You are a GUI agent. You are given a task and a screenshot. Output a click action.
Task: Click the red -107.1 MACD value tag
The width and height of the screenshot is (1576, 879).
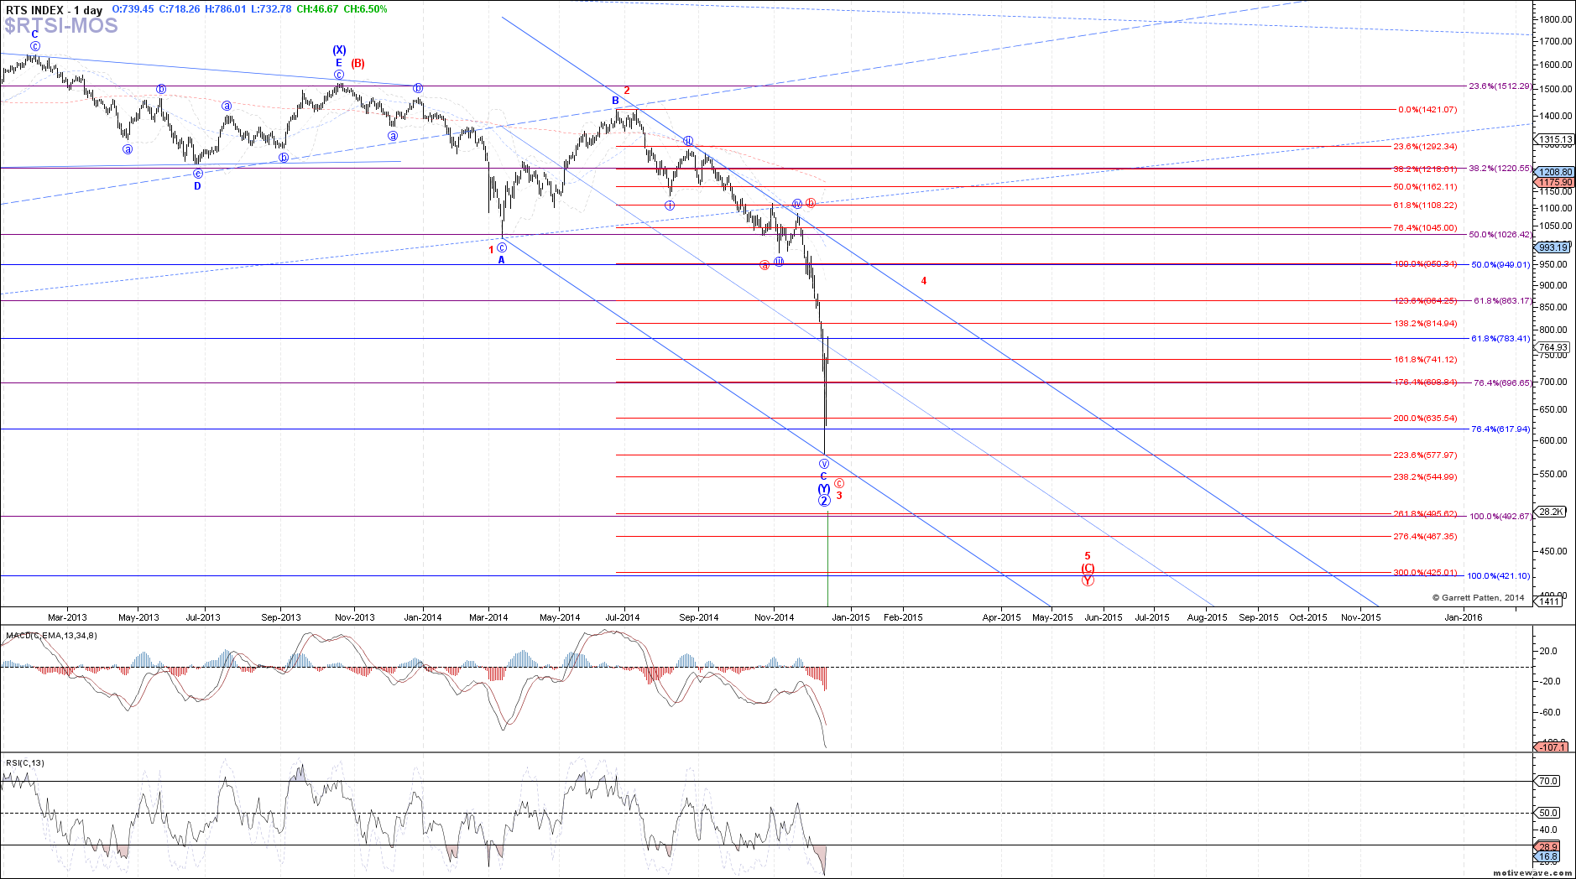(x=1552, y=746)
